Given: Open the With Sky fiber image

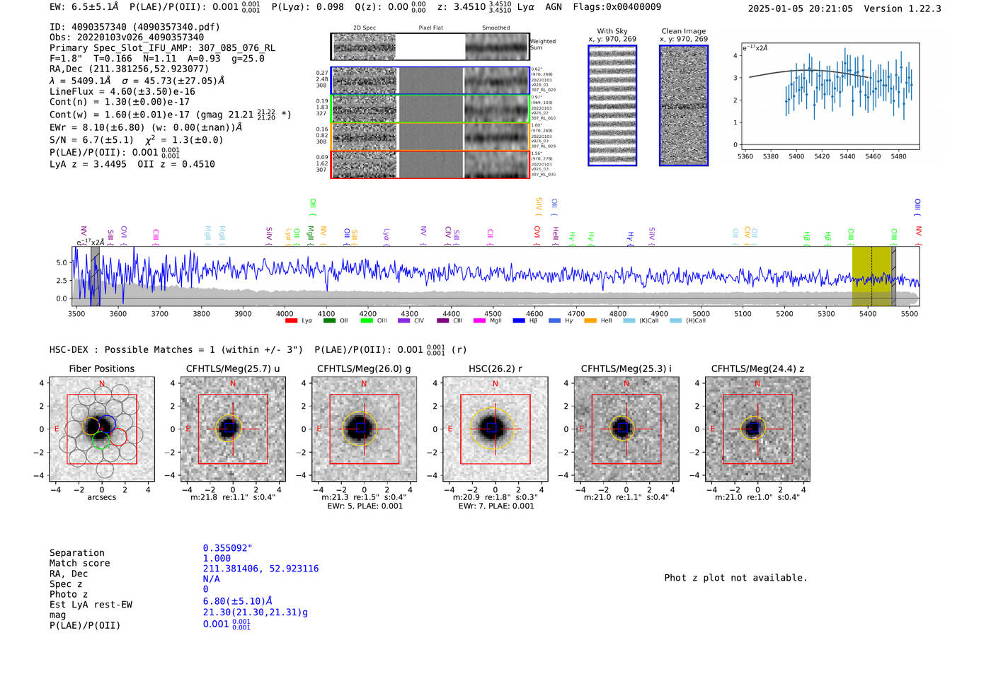Looking at the screenshot, I should point(612,105).
